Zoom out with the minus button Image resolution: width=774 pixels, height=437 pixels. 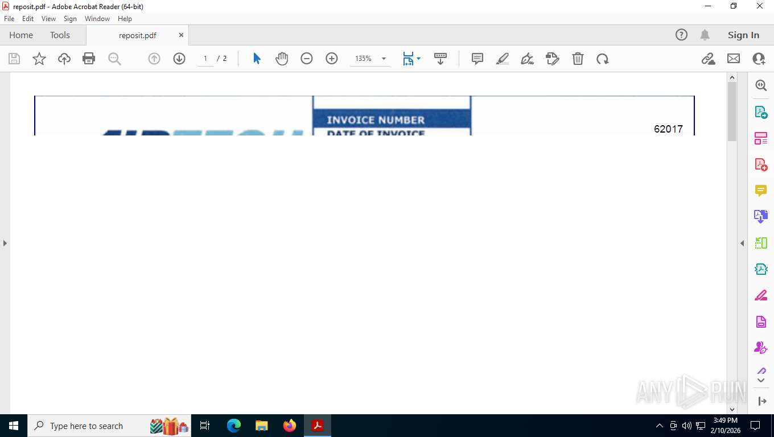pyautogui.click(x=307, y=59)
